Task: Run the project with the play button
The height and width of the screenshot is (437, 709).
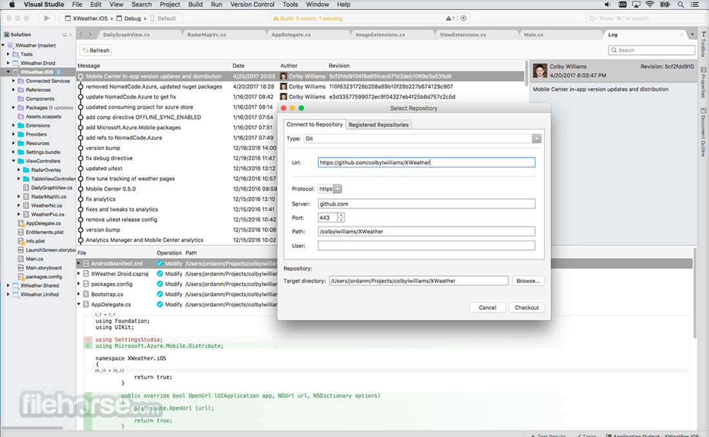Action: click(x=46, y=19)
